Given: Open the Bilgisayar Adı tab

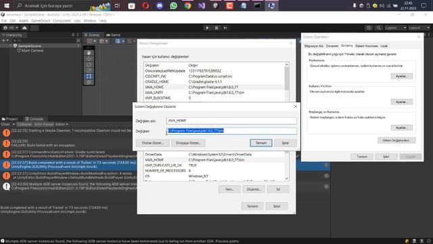Looking at the screenshot, I should tap(314, 46).
